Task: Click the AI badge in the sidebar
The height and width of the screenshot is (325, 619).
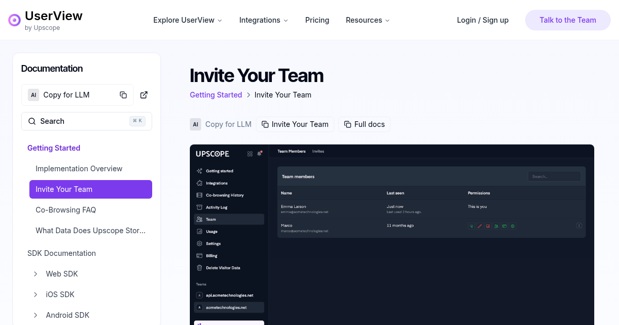Action: [x=34, y=95]
